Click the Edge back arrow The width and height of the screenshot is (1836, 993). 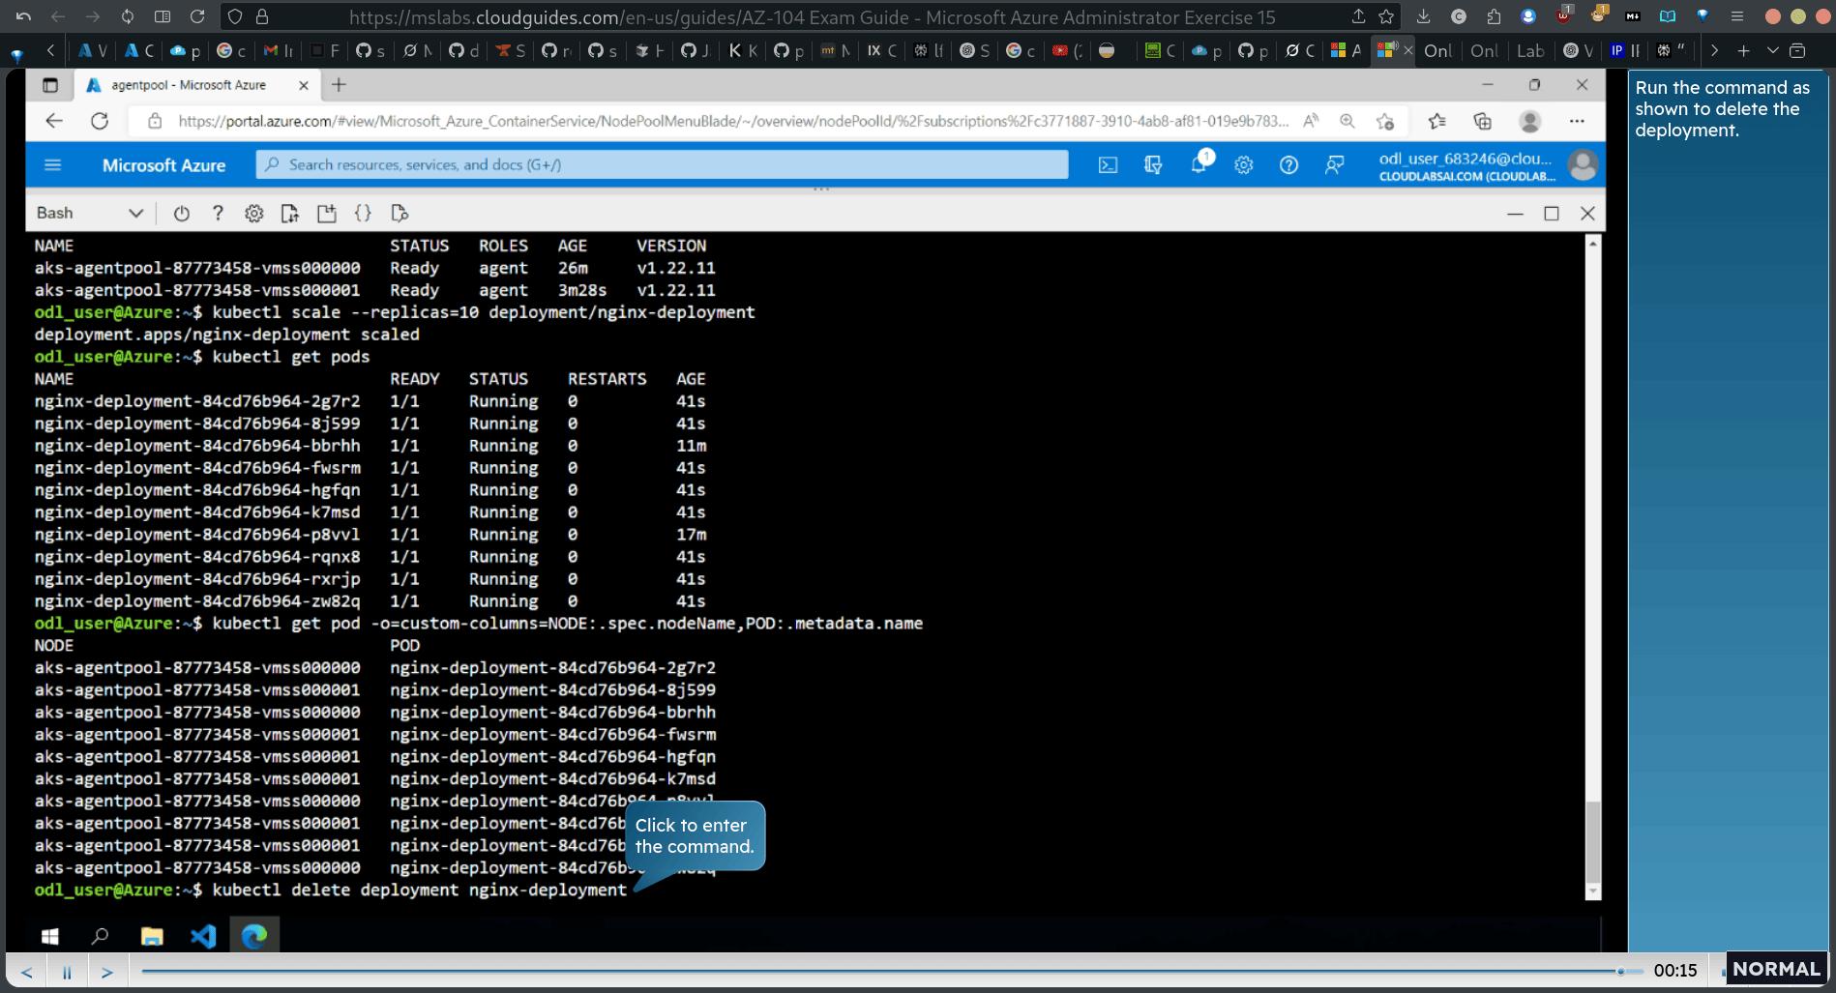click(54, 121)
